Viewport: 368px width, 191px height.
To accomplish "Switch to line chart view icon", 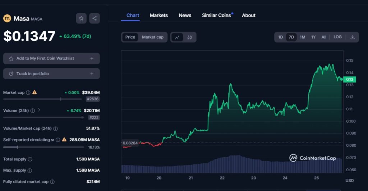I will pos(177,37).
